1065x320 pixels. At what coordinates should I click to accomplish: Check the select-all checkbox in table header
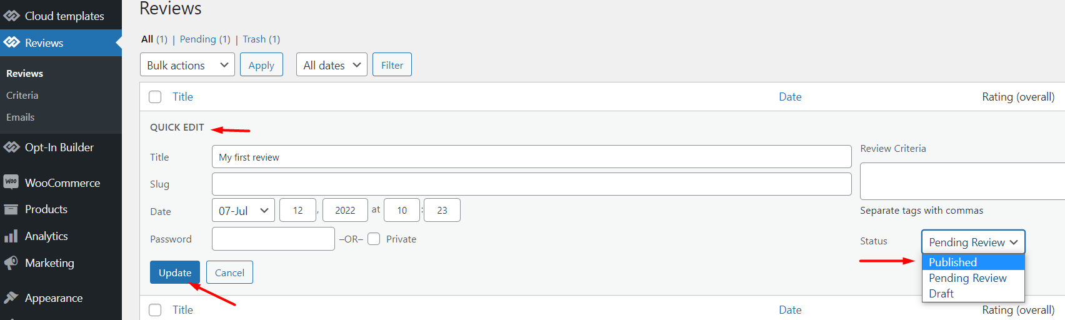[155, 97]
